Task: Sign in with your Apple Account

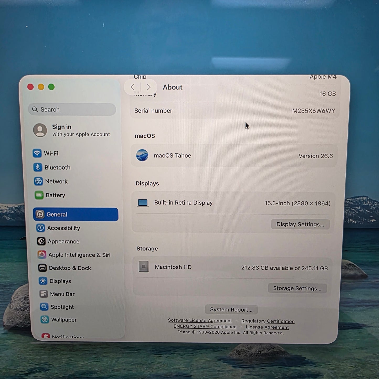Action: click(71, 130)
